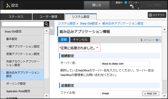
Task: Switch to the ユーザー管理 tab
Action: [x=48, y=17]
